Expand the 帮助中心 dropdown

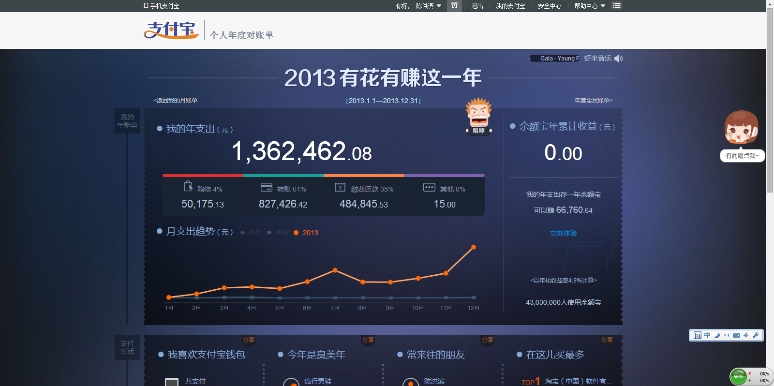(589, 6)
